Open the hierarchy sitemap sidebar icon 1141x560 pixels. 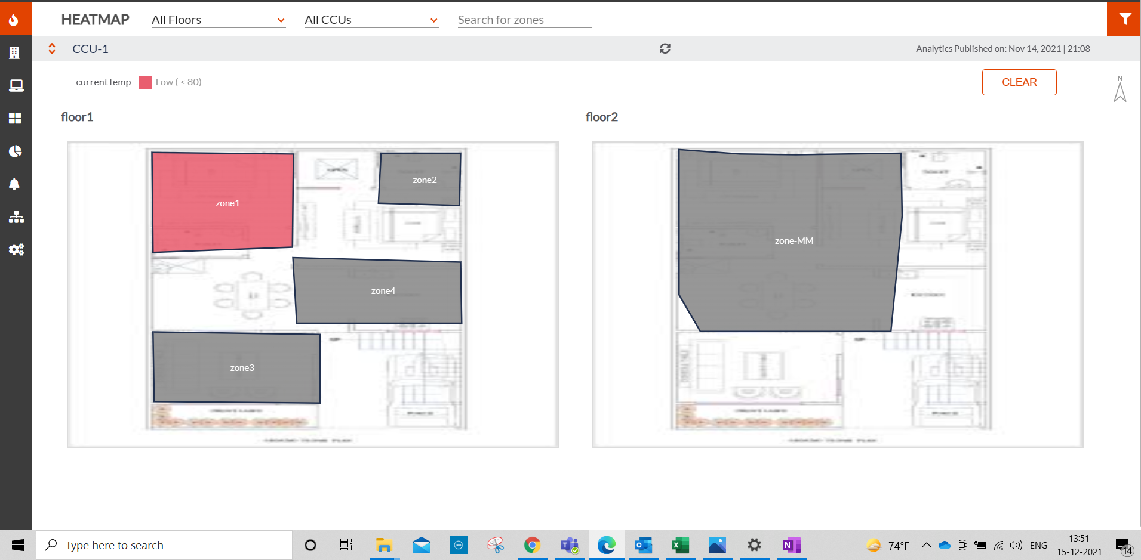pos(16,217)
